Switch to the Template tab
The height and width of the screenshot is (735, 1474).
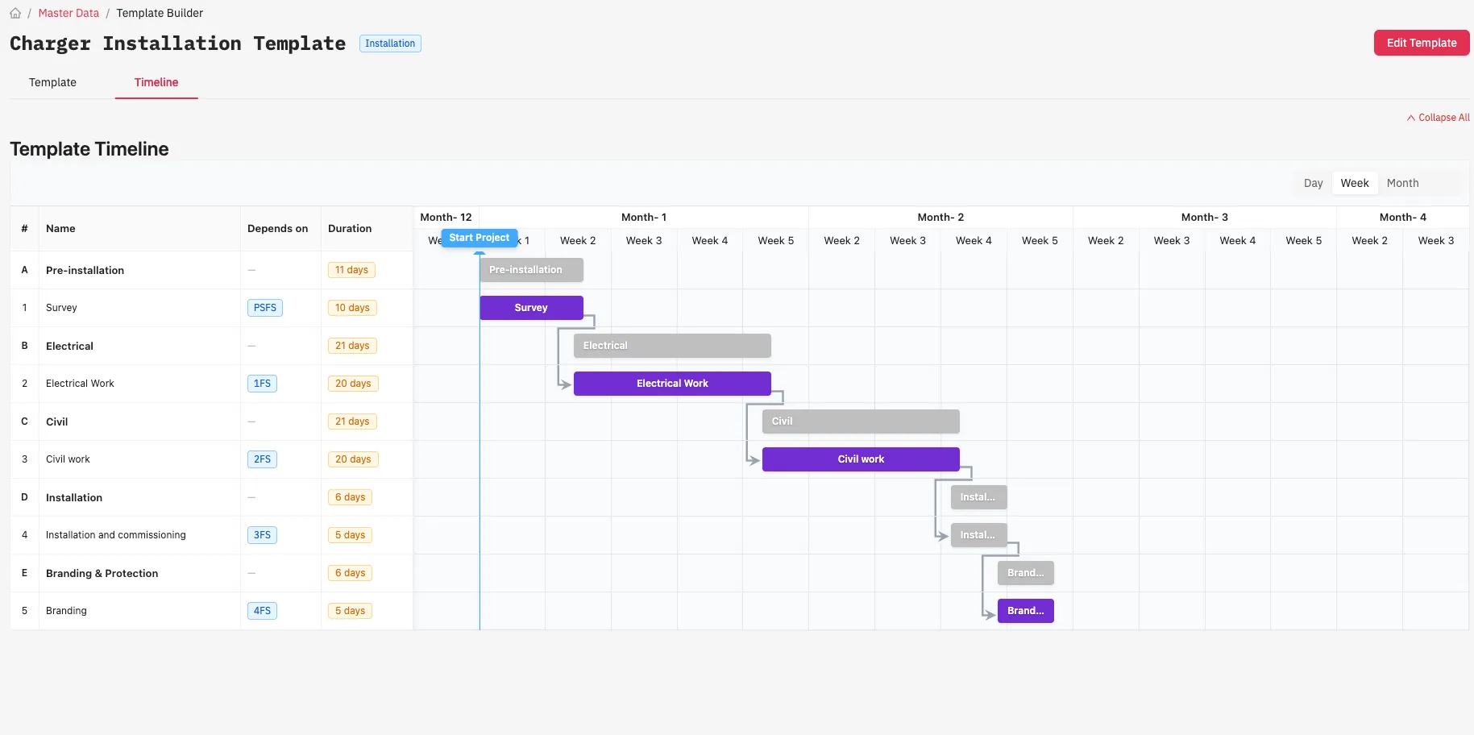coord(52,82)
